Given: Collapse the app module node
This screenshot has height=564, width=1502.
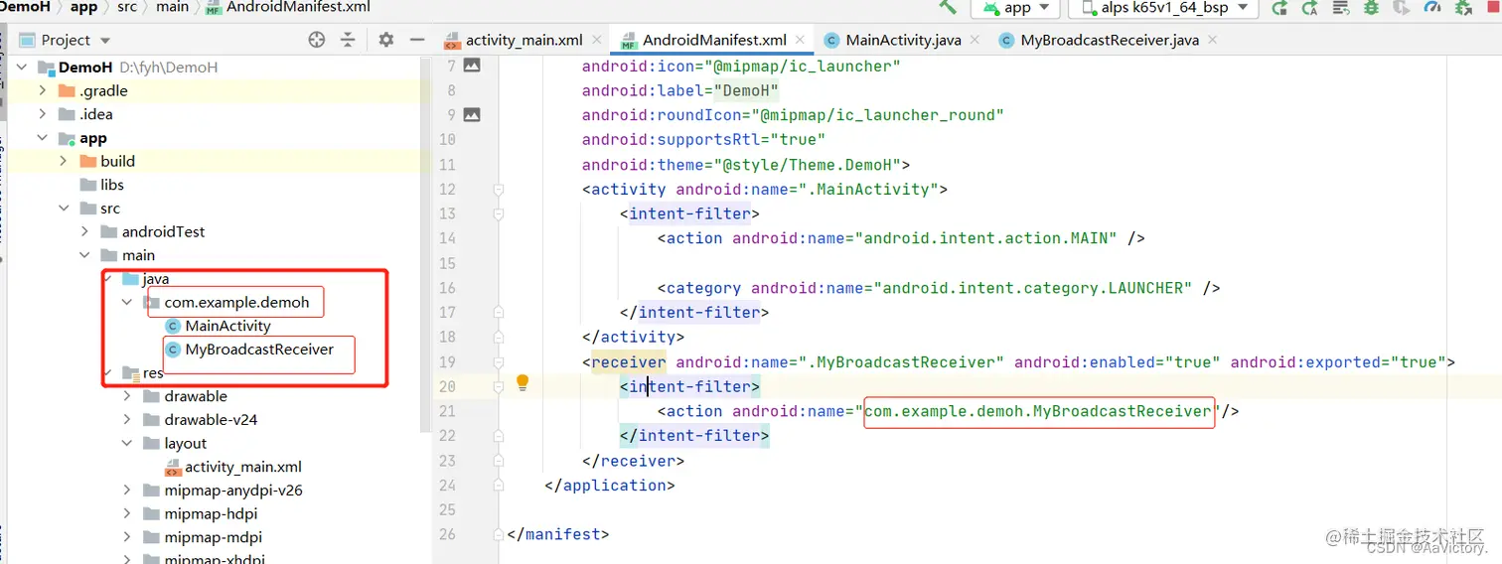Looking at the screenshot, I should click(x=42, y=138).
